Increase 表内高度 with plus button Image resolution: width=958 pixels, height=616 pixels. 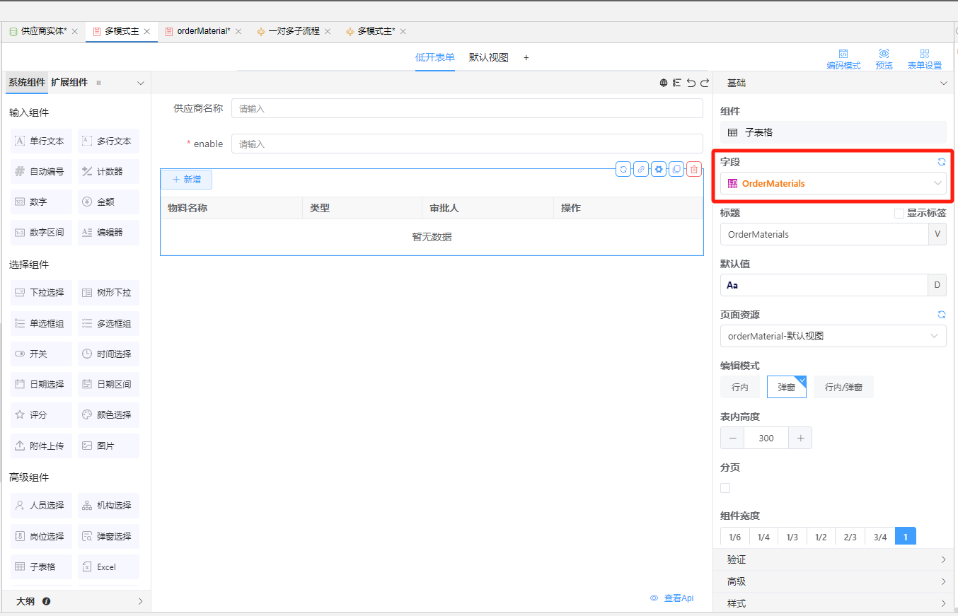coord(800,438)
